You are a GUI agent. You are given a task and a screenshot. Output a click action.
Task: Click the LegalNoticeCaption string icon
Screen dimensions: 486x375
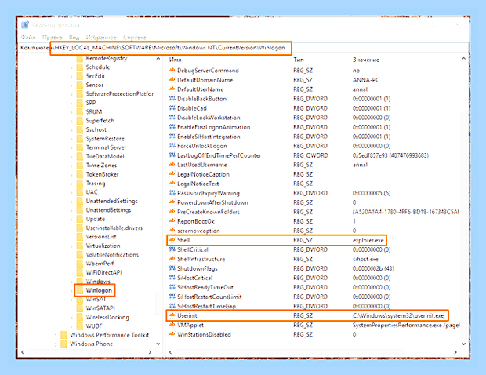(x=172, y=174)
